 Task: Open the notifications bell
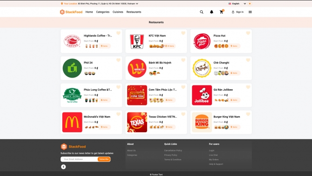pyautogui.click(x=211, y=12)
